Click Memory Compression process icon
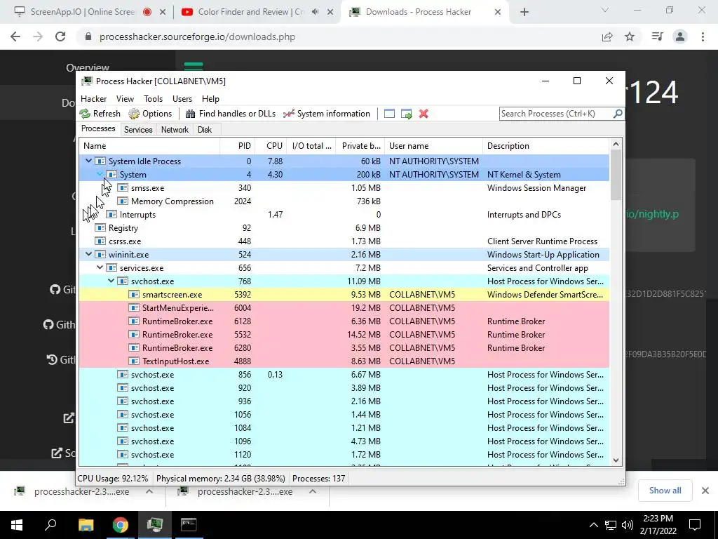Image resolution: width=718 pixels, height=539 pixels. (123, 201)
